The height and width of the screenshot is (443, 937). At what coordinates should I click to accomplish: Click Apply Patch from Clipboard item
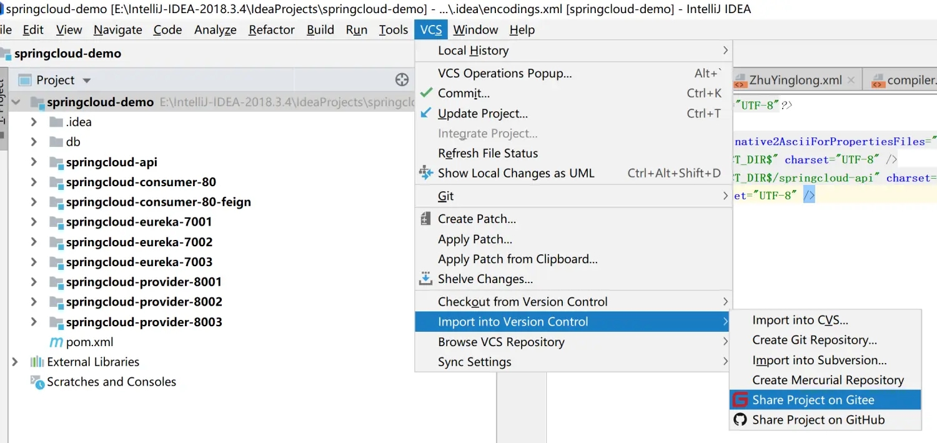[x=573, y=259]
